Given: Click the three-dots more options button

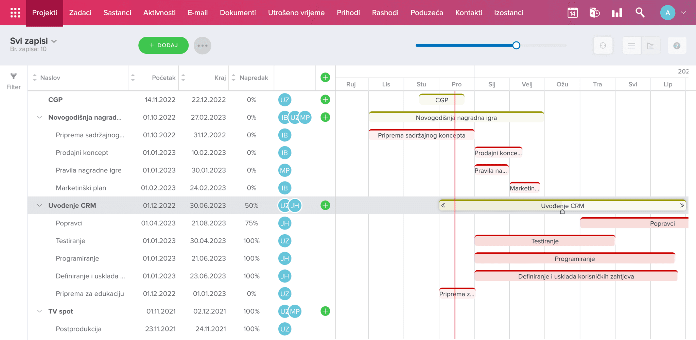Looking at the screenshot, I should [202, 46].
